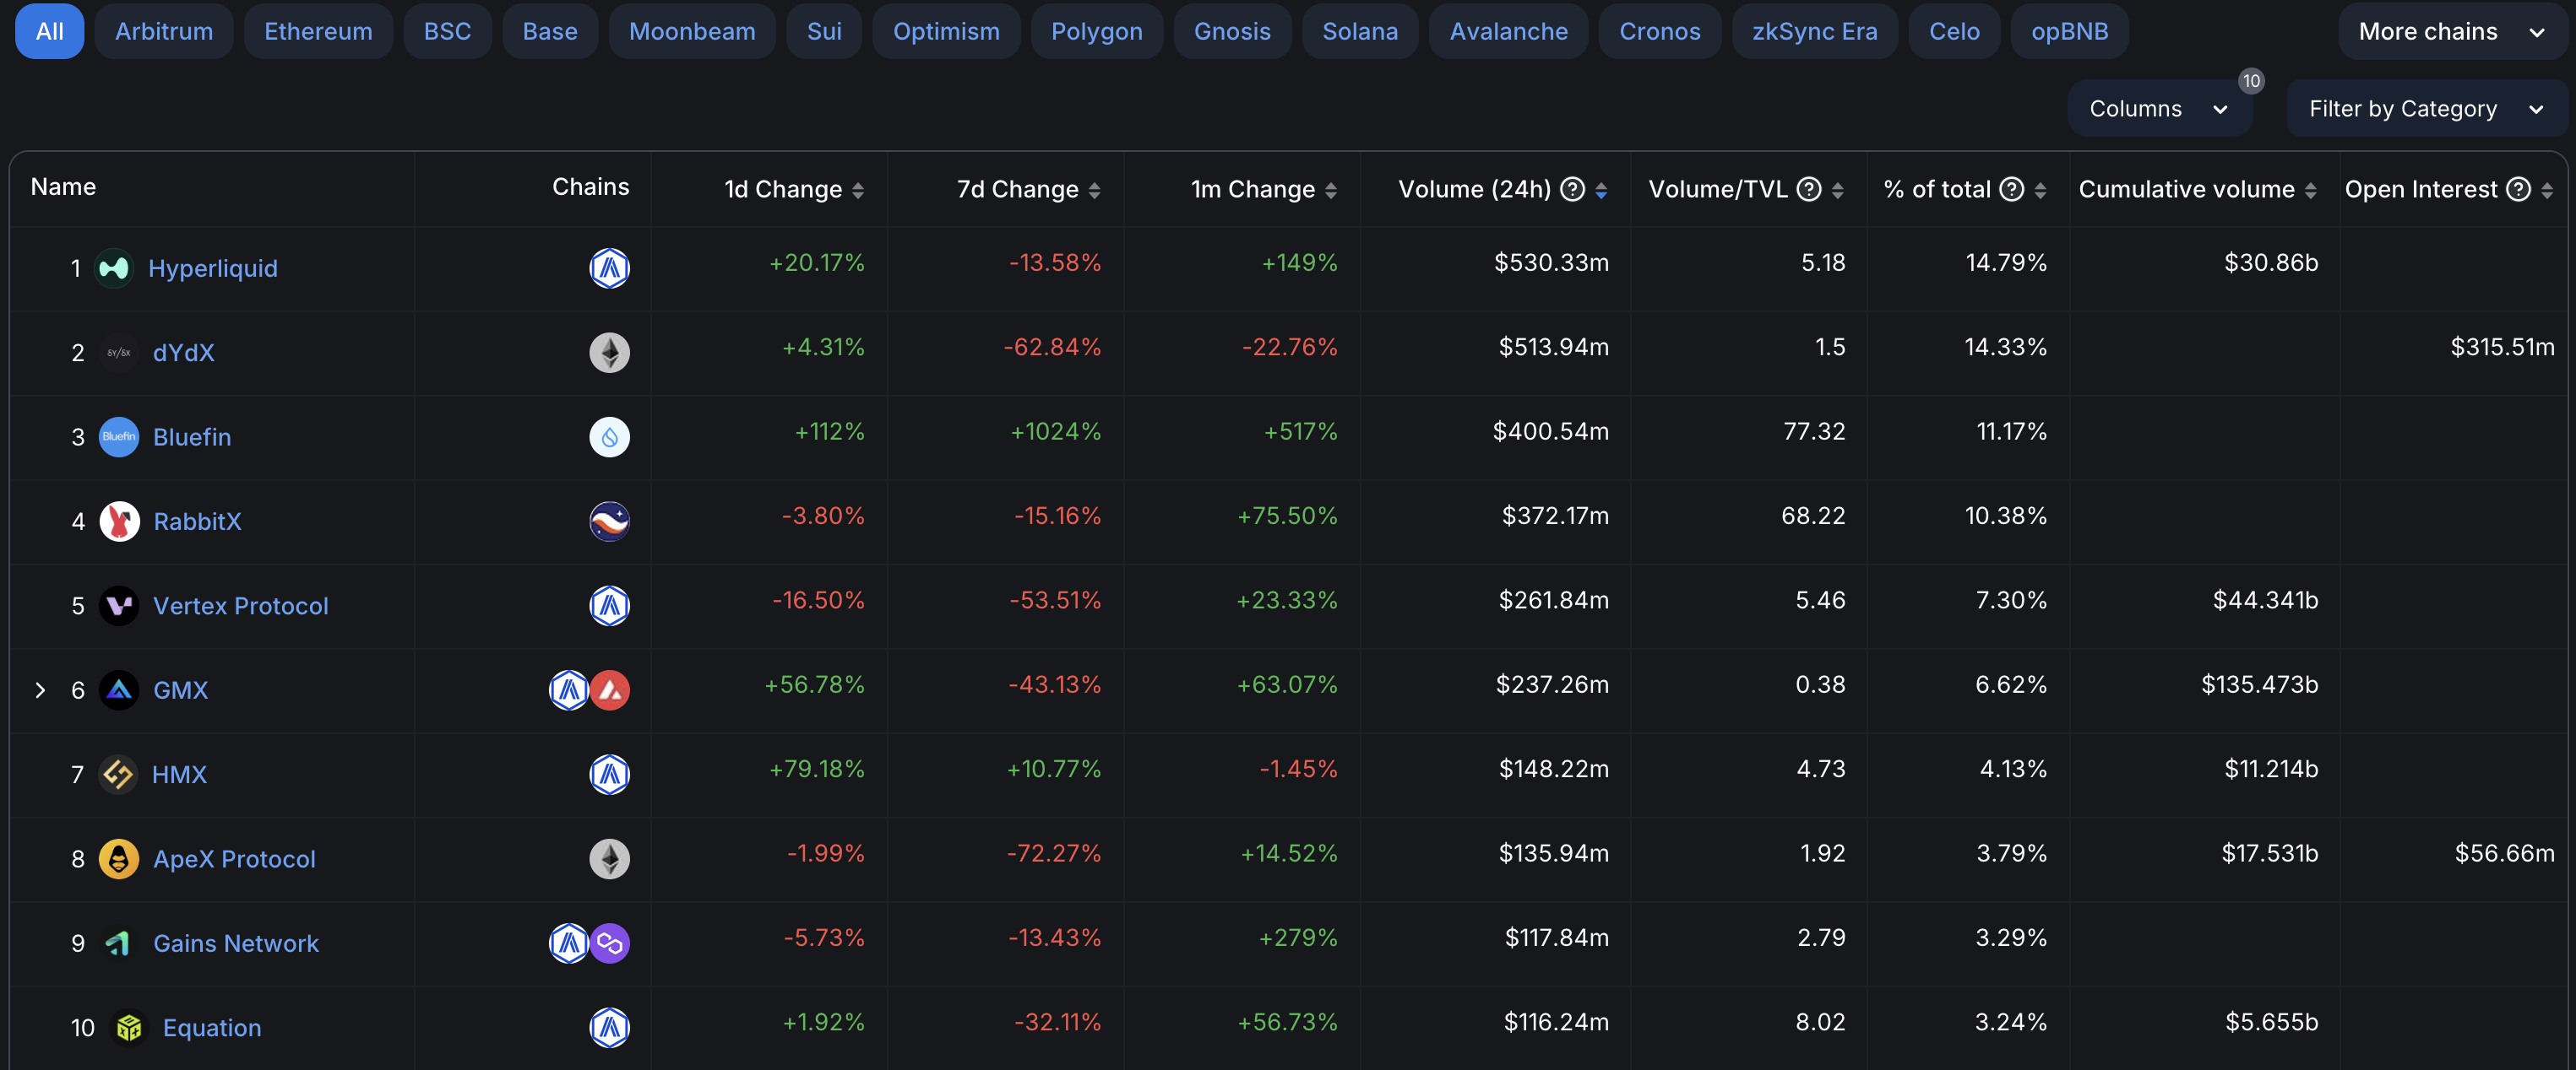Sort by 7d Change column arrows
The height and width of the screenshot is (1070, 2576).
point(1094,190)
